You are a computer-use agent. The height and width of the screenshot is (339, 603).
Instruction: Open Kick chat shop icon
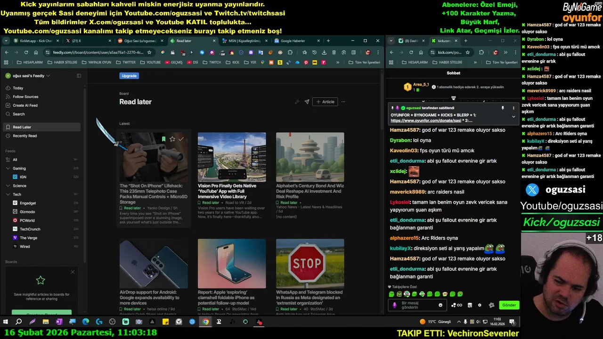click(x=469, y=305)
